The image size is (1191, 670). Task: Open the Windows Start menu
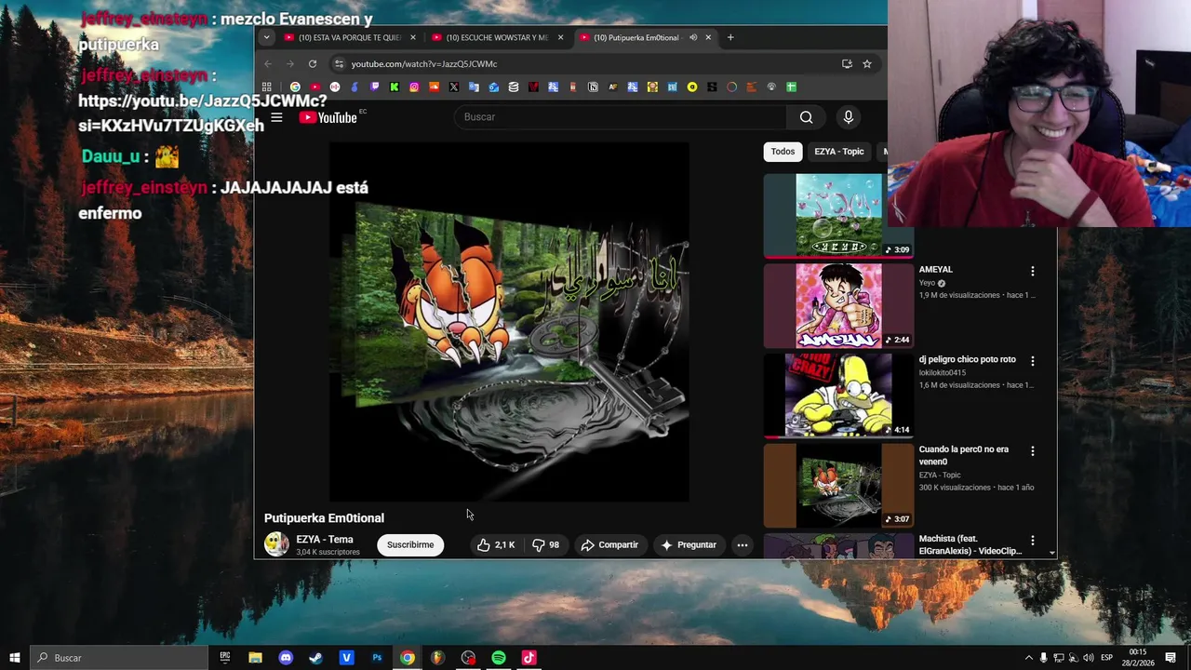tap(14, 658)
